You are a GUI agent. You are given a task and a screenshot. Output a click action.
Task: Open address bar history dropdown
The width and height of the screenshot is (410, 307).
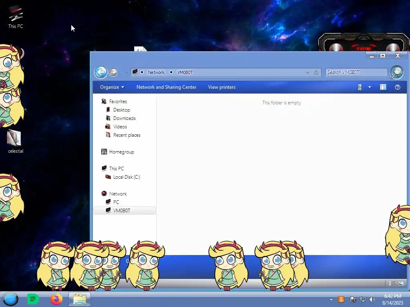pos(308,73)
